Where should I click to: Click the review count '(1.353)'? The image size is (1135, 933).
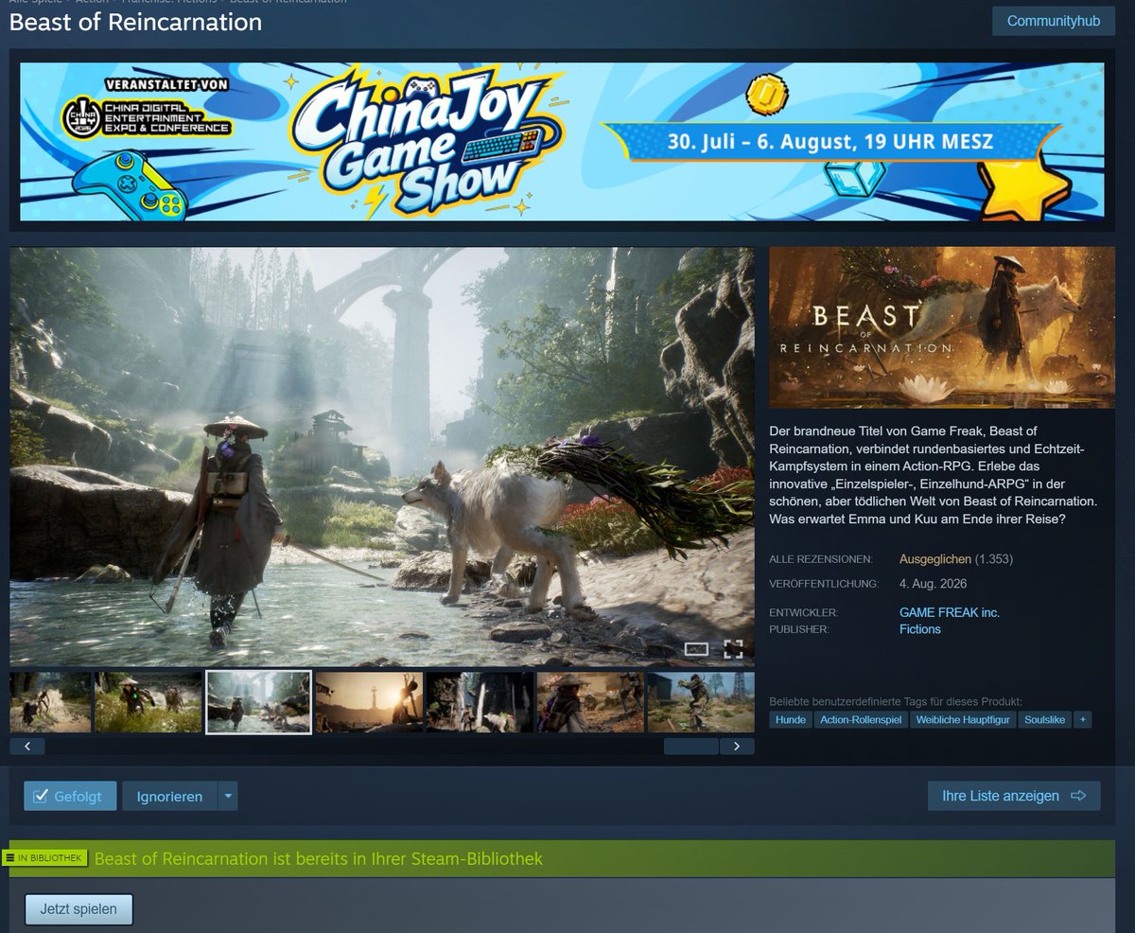point(994,559)
